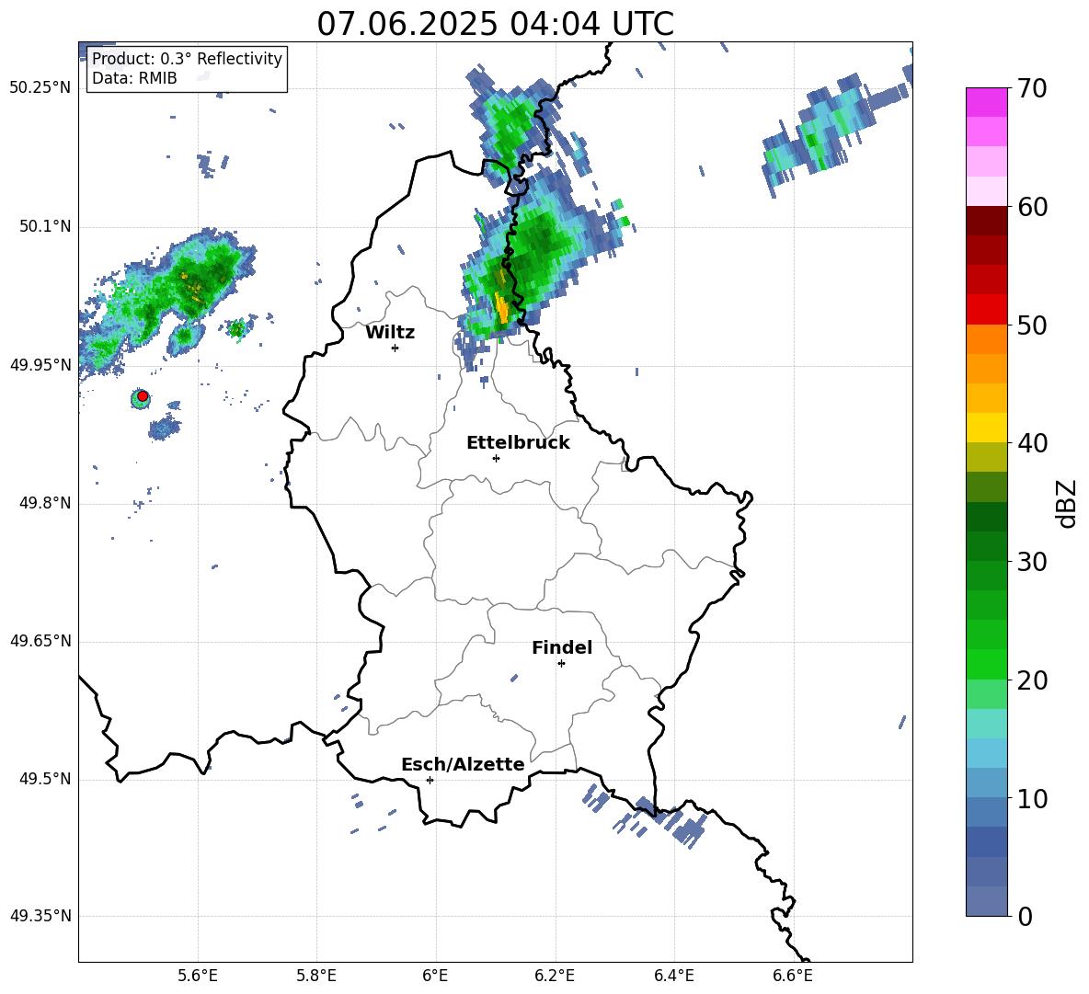
Task: Click the 60 colorbar tick label
Action: [1032, 207]
